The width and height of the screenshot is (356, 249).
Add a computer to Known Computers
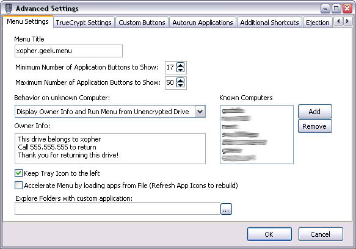pos(314,112)
